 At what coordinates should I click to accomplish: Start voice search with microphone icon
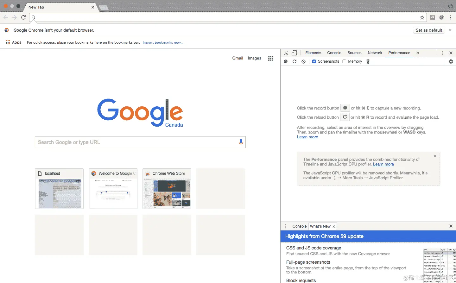[x=241, y=142]
